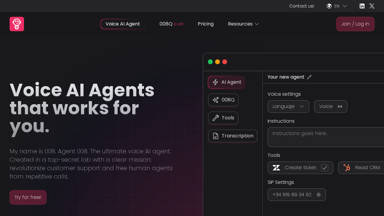Click the 008Q sparkles icon in sidebar
384x216 pixels.
click(x=215, y=100)
